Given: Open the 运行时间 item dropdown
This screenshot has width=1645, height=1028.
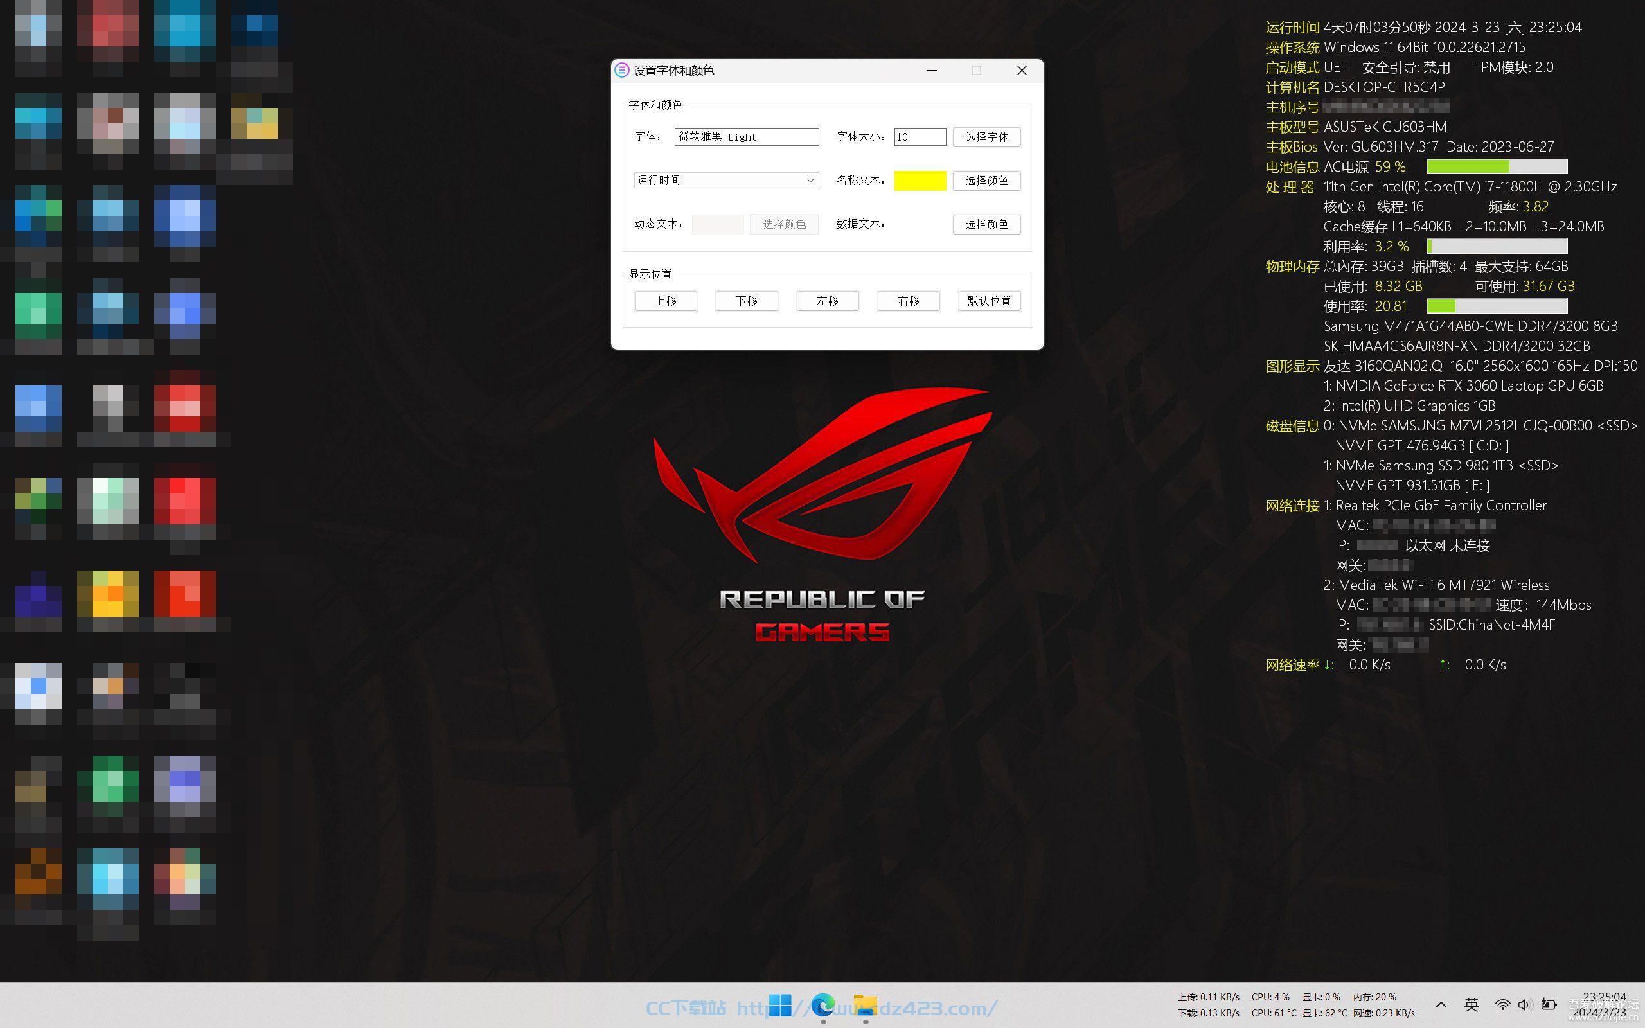Looking at the screenshot, I should (726, 180).
